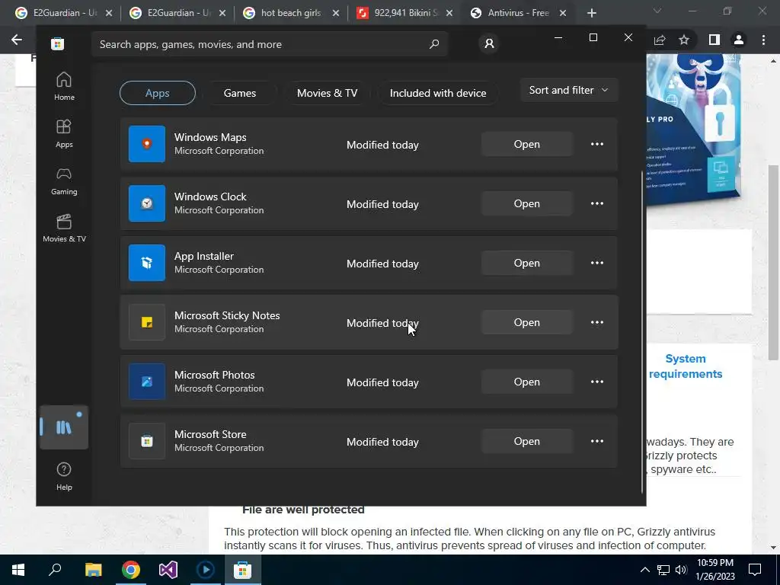Screen dimensions: 780x585
Task: Click the Windows Clock app icon
Action: point(147,203)
